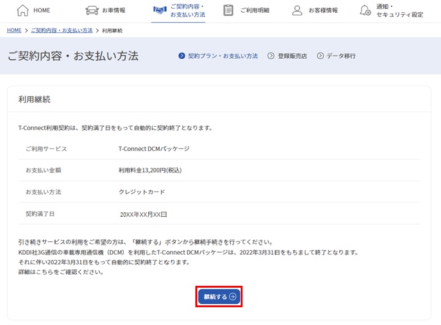
Task: Click the handshake icon in navigation
Action: tap(160, 10)
